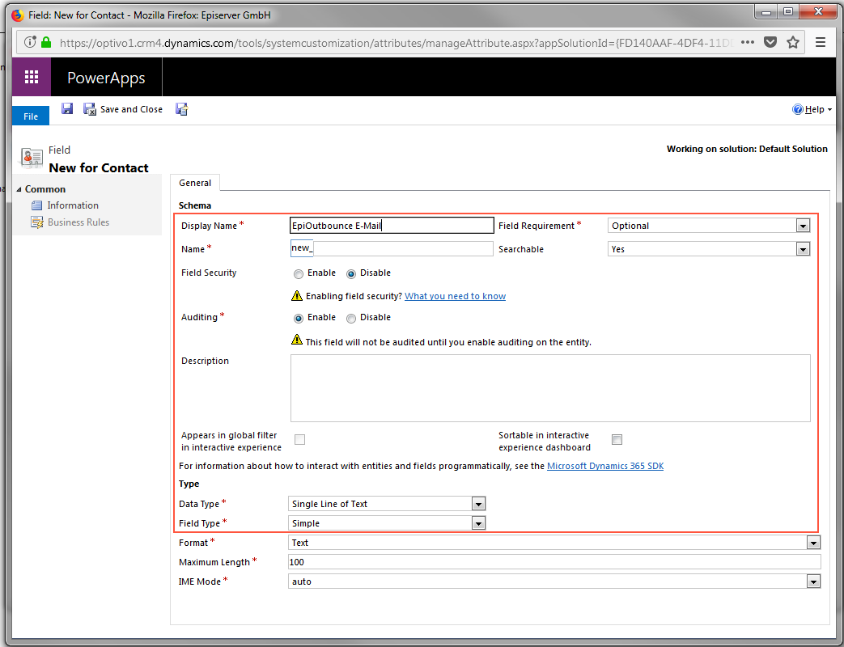The image size is (844, 647).
Task: Click the Firefox address bar URL
Action: (397, 43)
